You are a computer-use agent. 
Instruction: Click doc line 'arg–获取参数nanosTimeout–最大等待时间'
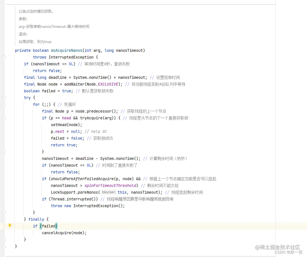[54, 26]
